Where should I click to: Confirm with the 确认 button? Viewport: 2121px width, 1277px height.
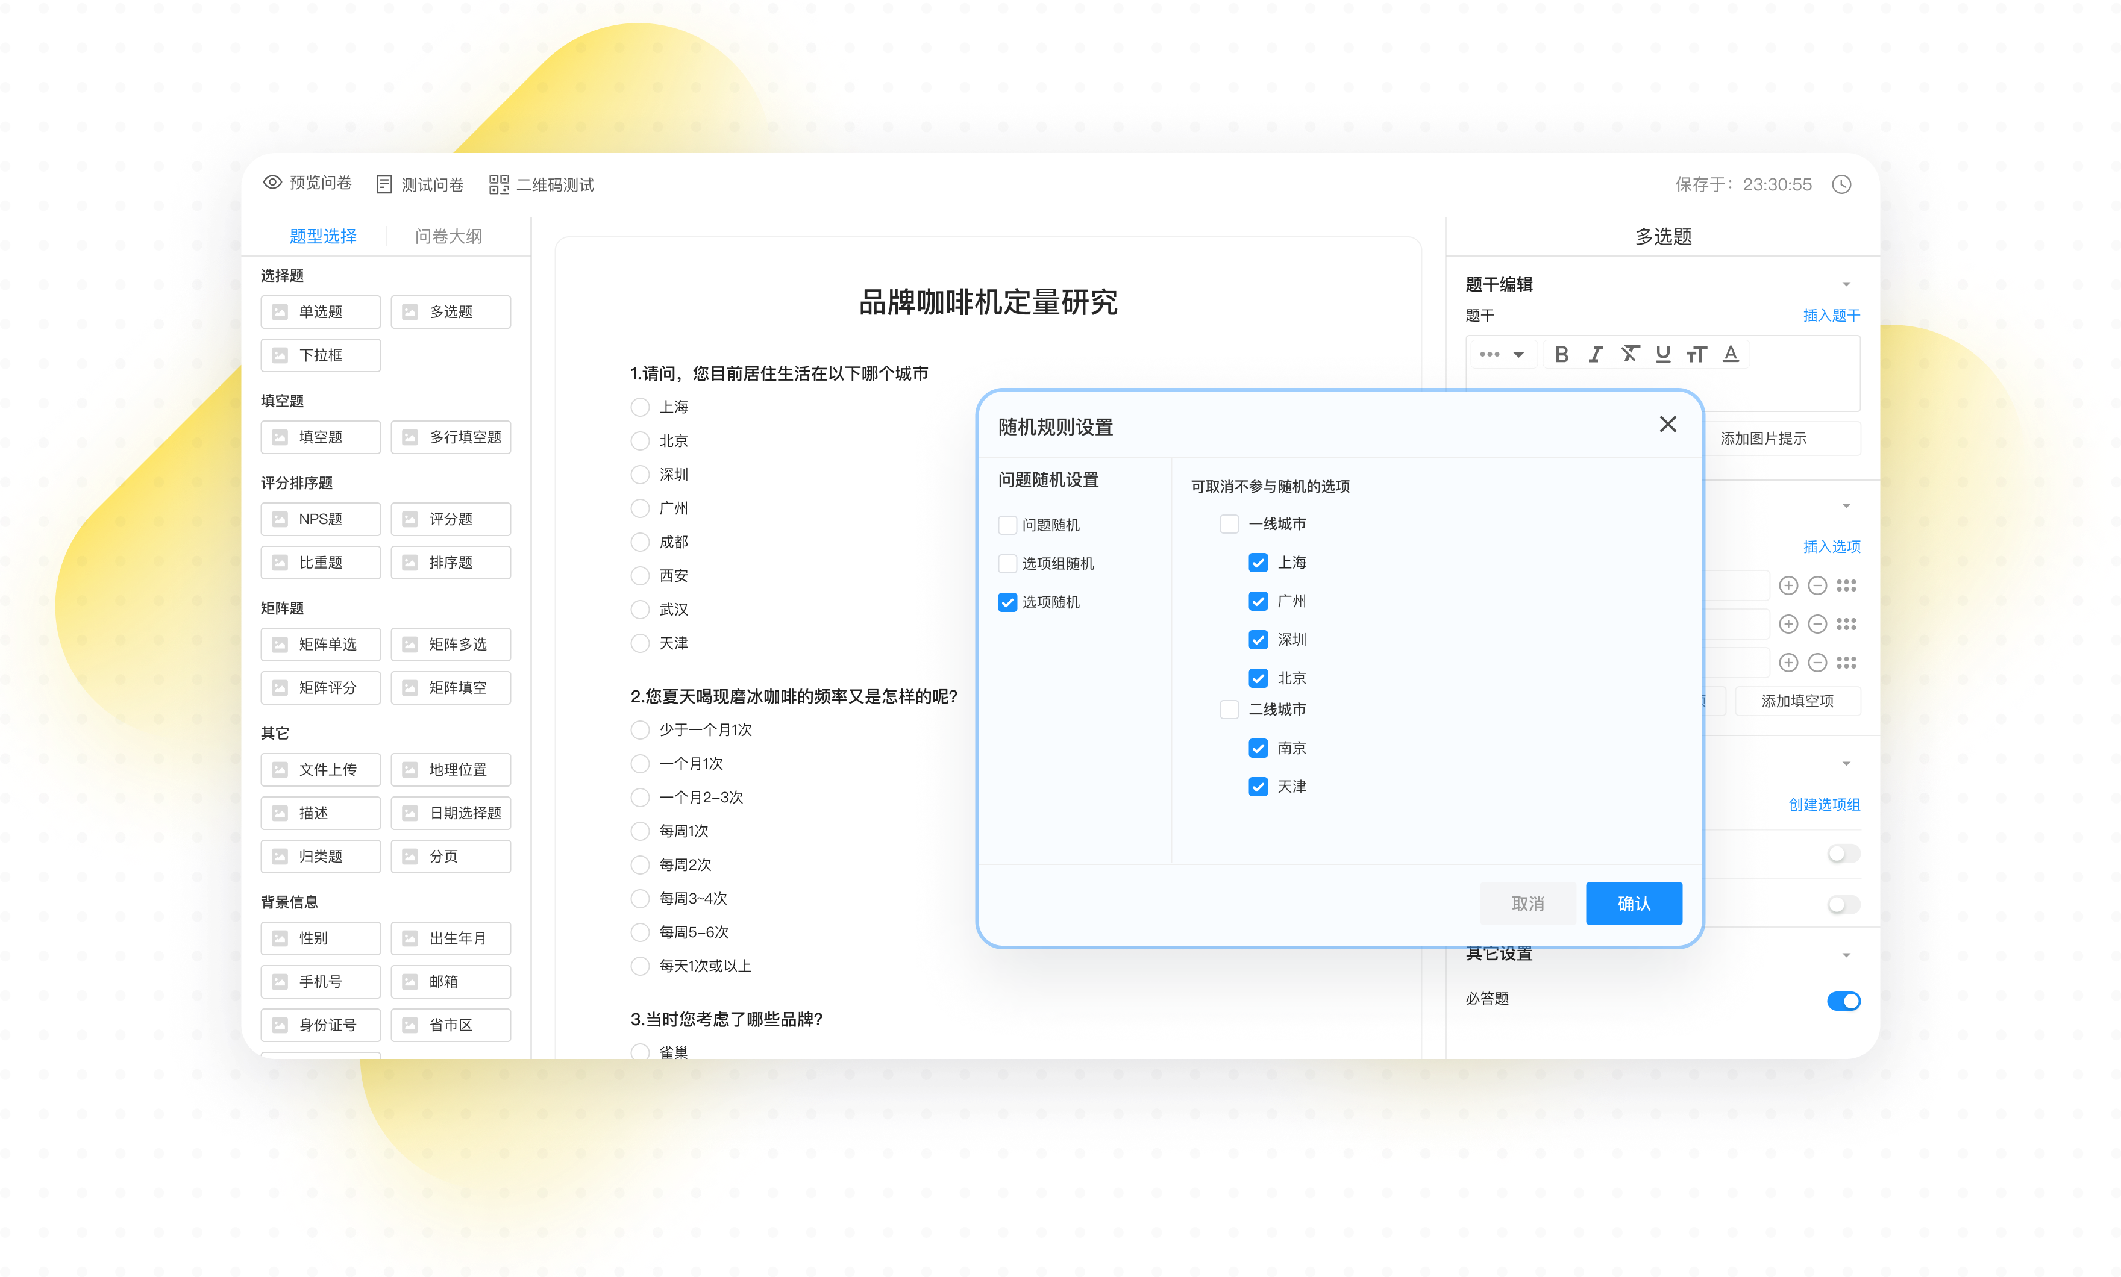(x=1633, y=904)
